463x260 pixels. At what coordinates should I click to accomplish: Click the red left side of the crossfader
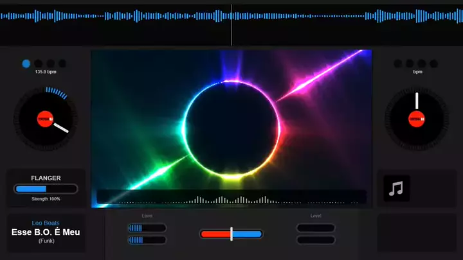coord(215,234)
